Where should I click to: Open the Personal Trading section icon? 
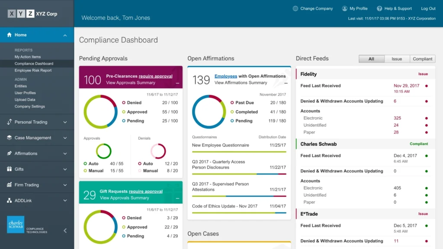point(10,122)
